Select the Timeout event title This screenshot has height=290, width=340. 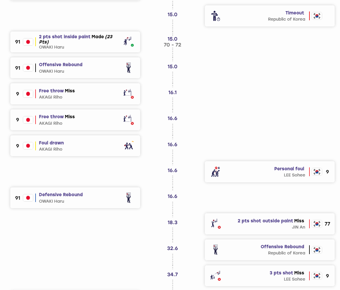point(294,13)
